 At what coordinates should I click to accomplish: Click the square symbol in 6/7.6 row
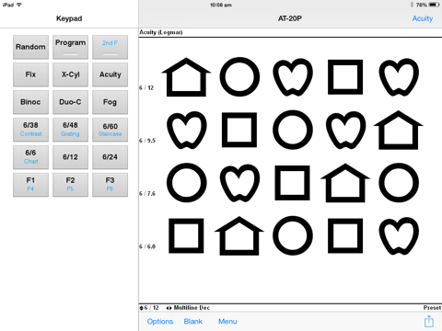(292, 183)
